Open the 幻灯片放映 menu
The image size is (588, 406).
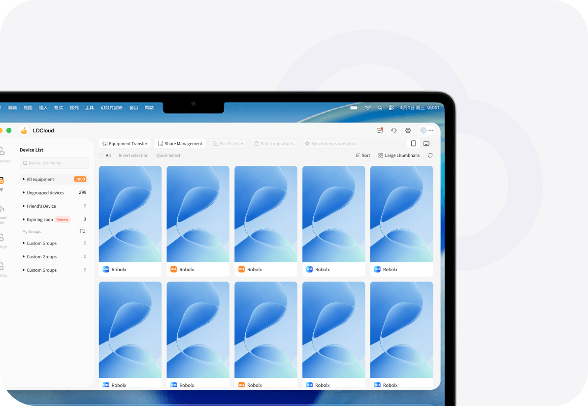point(111,108)
